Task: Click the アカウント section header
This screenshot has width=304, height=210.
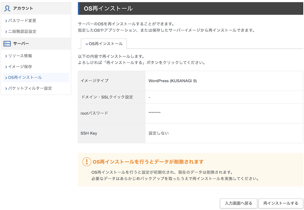Action: [23, 8]
